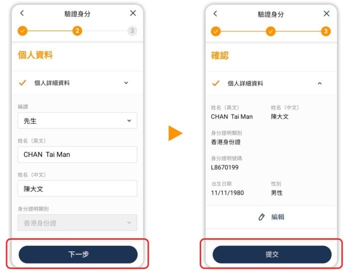Click the English name field CHAN Tai Man

(x=77, y=154)
